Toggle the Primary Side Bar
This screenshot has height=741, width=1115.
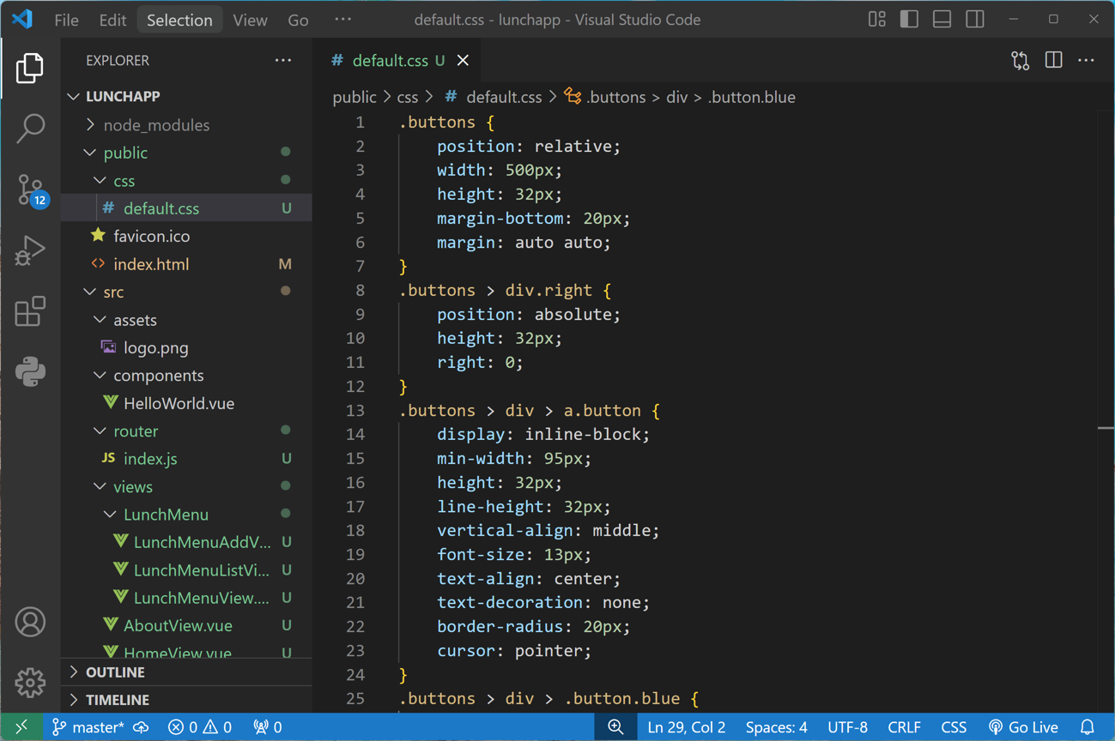click(x=909, y=19)
